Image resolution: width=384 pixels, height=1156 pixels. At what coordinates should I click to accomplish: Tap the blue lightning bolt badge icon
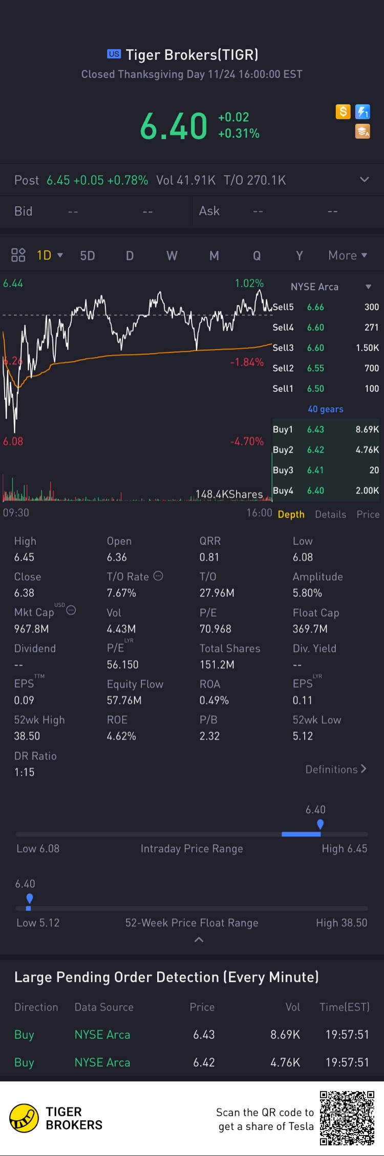pos(363,112)
